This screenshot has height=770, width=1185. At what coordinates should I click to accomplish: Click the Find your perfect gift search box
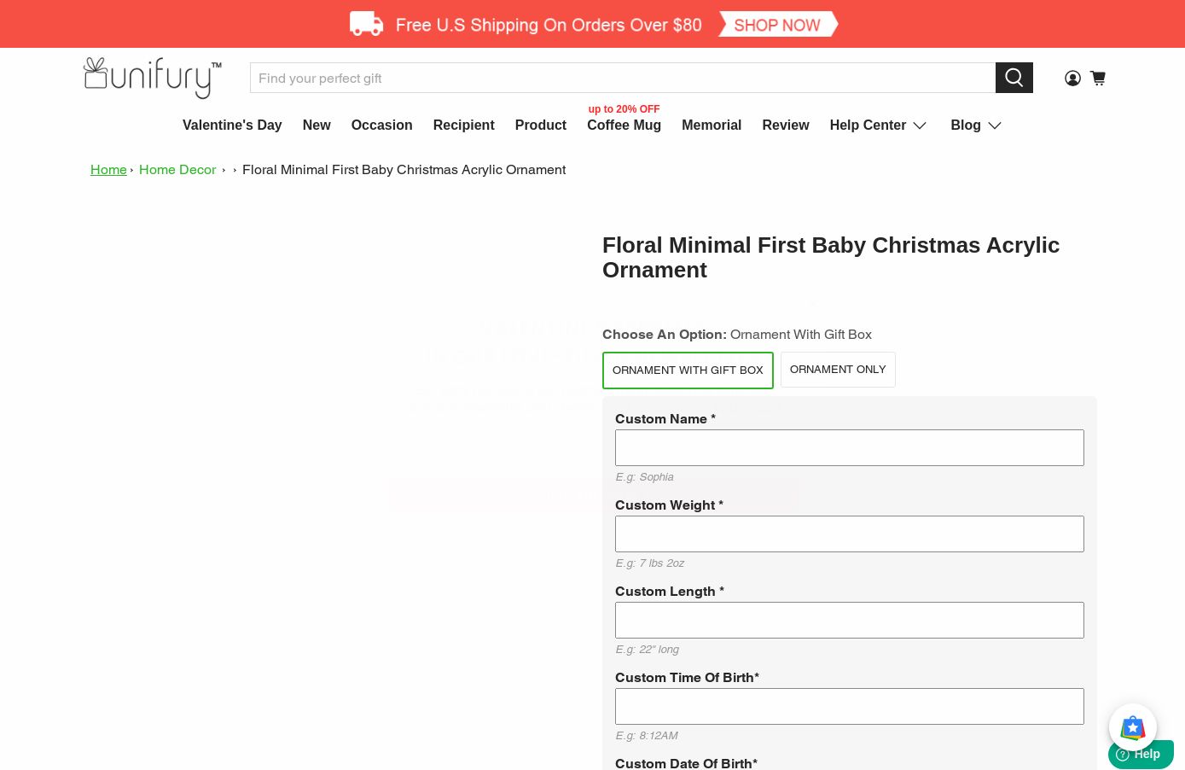(x=622, y=79)
